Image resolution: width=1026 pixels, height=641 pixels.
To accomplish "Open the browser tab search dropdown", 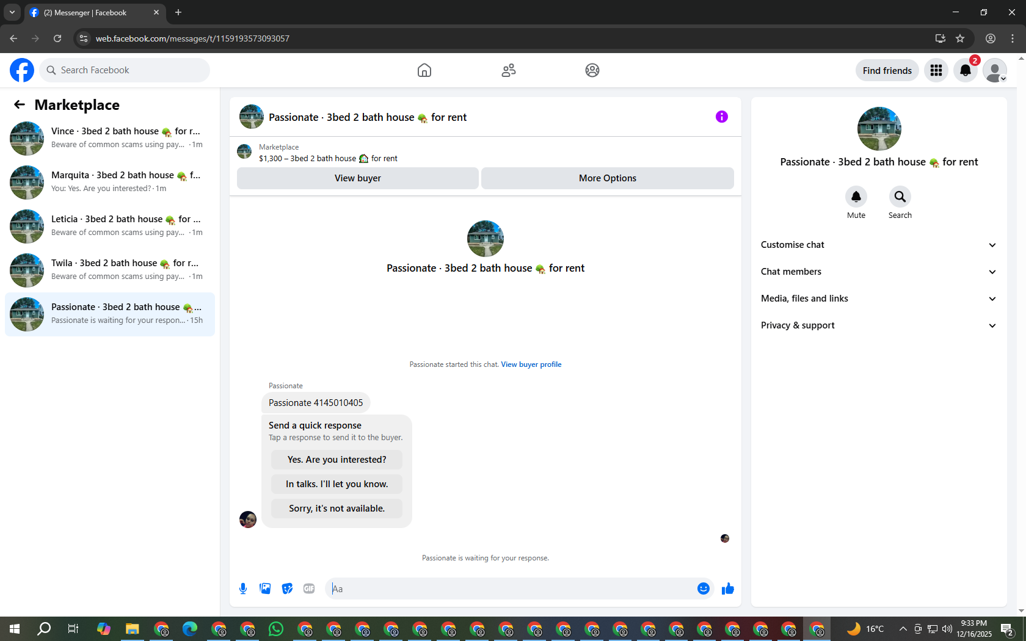I will pos(12,12).
